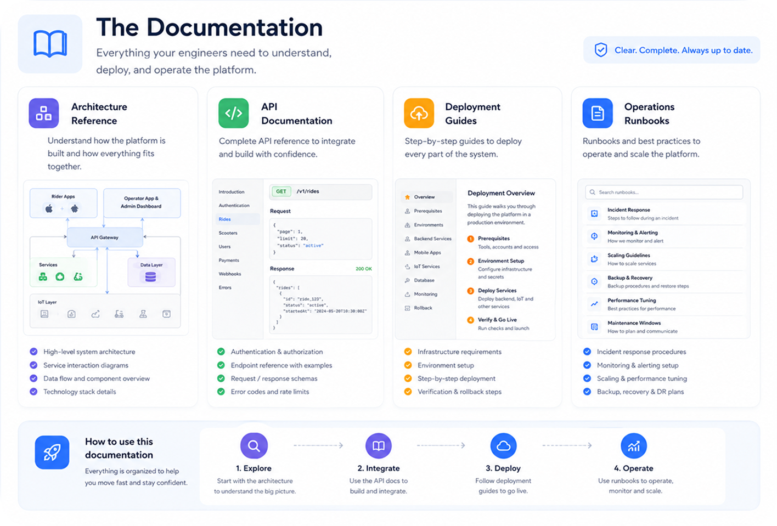The image size is (777, 526).
Task: Click step 1 Prerequisites in Deployment Overview
Action: (x=494, y=239)
